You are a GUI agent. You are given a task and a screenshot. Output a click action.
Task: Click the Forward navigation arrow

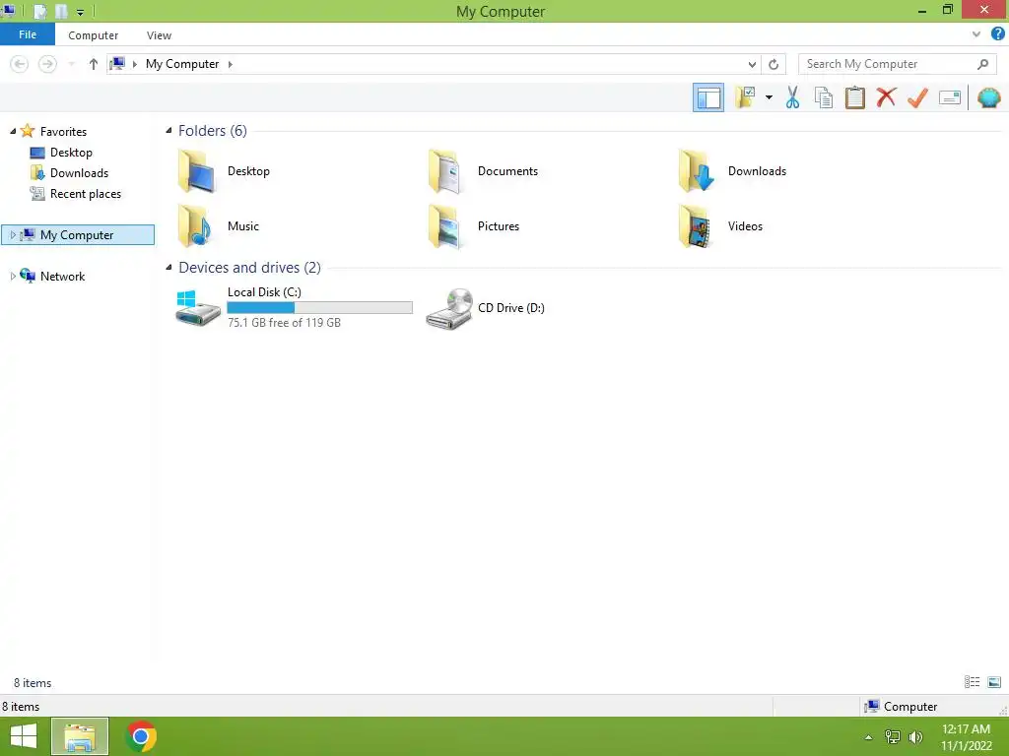(47, 64)
